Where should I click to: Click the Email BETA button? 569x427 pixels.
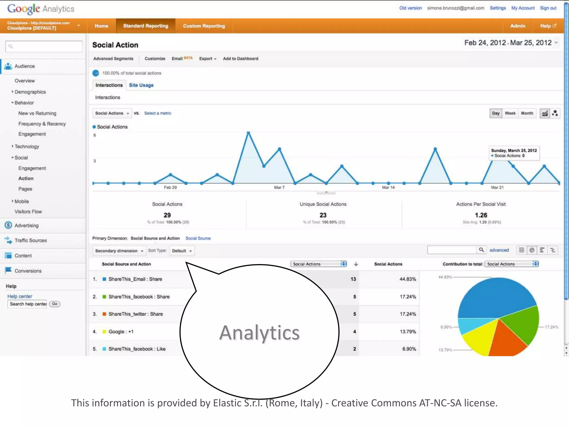point(182,58)
